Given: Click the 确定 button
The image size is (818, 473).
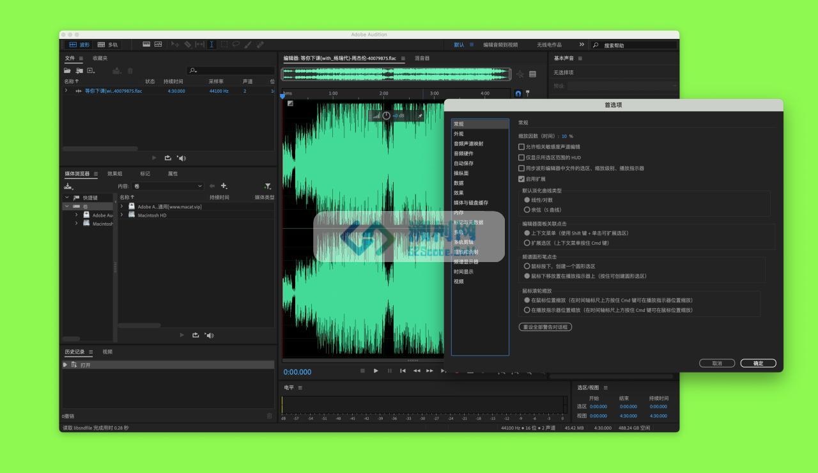Looking at the screenshot, I should [x=758, y=363].
